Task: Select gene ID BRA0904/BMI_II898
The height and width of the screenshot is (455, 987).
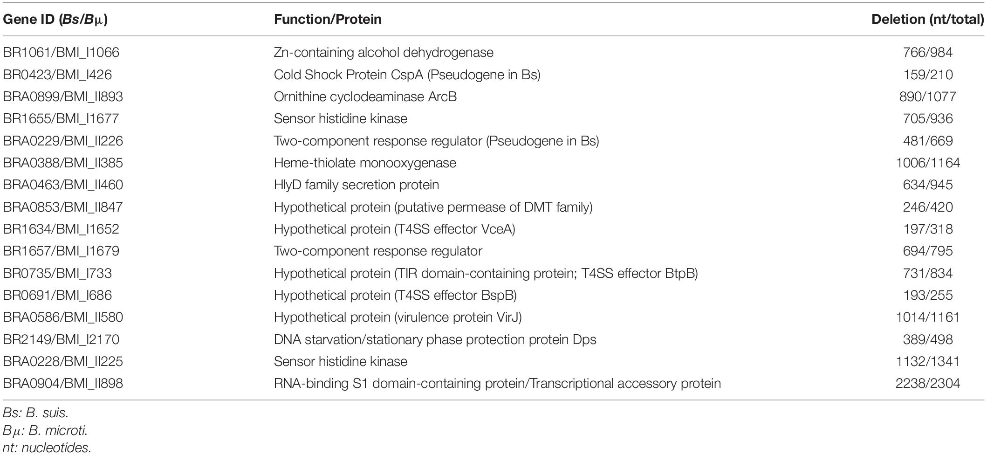Action: point(63,383)
